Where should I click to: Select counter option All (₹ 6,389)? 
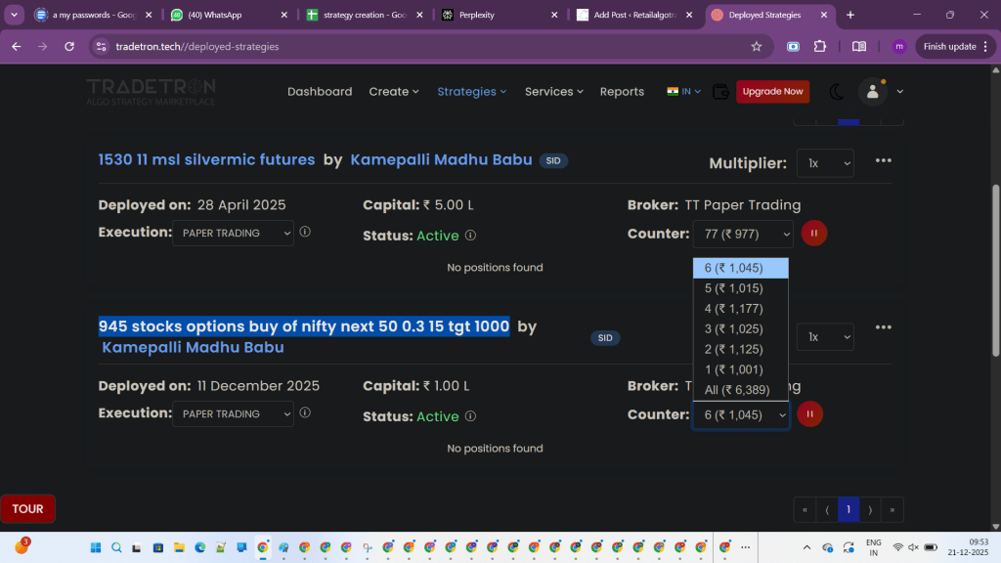click(x=736, y=390)
